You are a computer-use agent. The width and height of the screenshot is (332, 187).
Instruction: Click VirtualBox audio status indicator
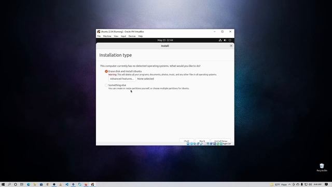[195, 144]
